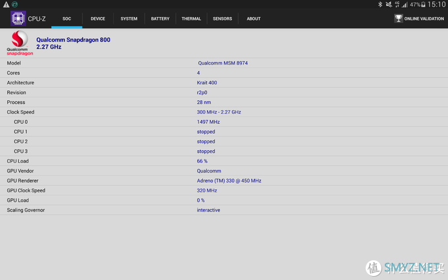Screen dimensions: 448x280
Task: Tap the 320 MHz GPU clock value
Action: pos(207,190)
